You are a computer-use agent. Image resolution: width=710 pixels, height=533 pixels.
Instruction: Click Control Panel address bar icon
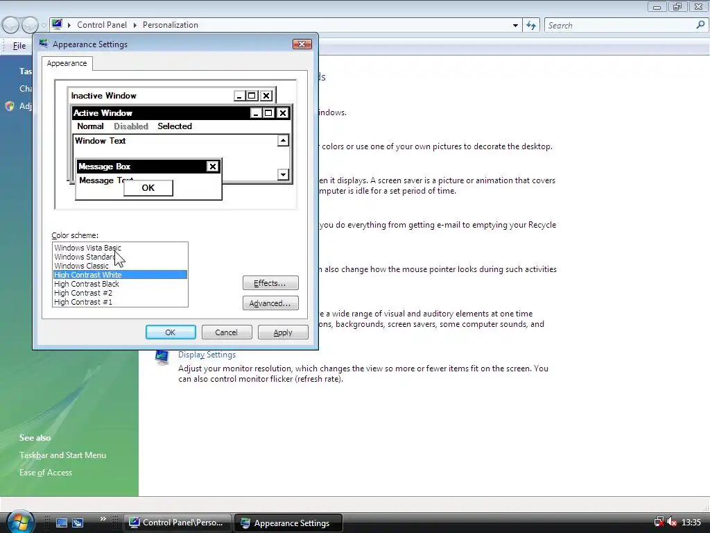tap(57, 24)
